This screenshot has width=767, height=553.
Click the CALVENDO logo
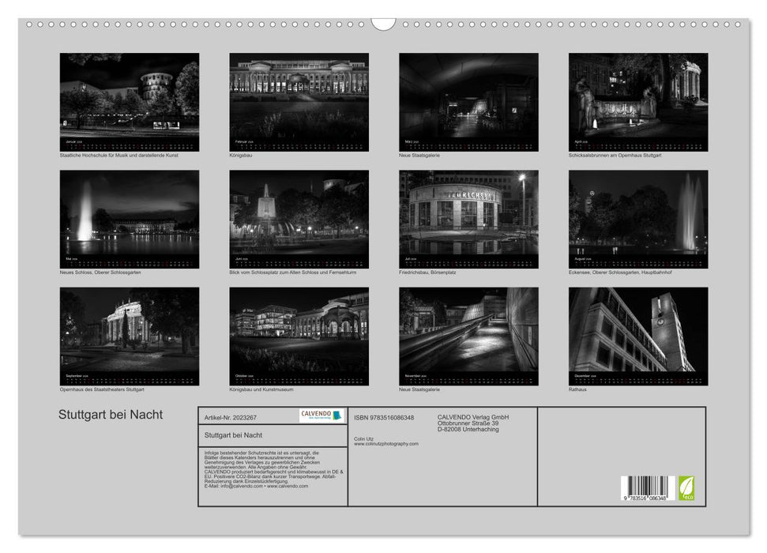point(321,416)
